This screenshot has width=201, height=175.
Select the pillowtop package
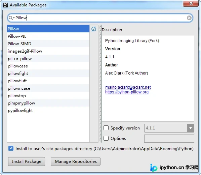tap(48, 96)
